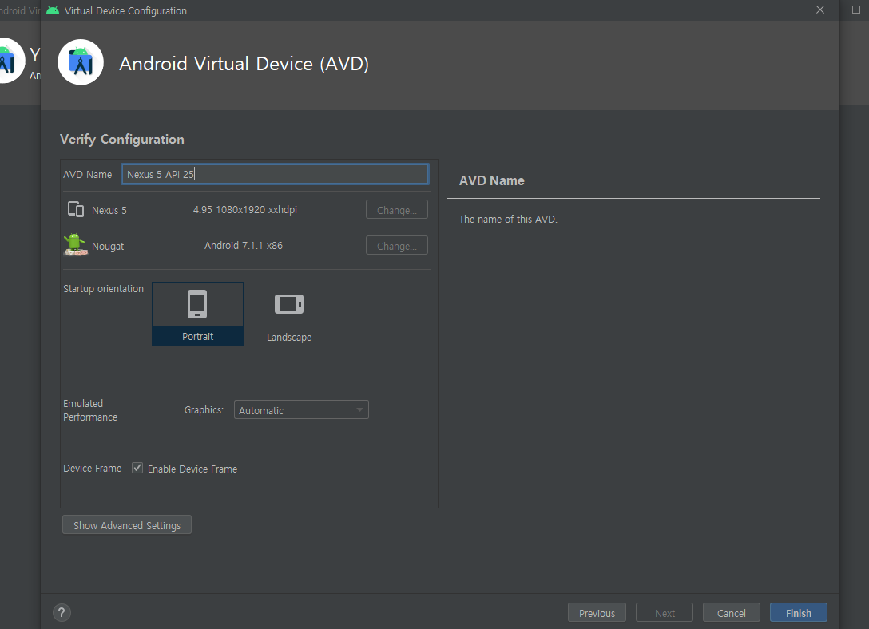Click the 4.95 1080x1920 xxhdpi text
This screenshot has width=869, height=629.
[x=245, y=210]
